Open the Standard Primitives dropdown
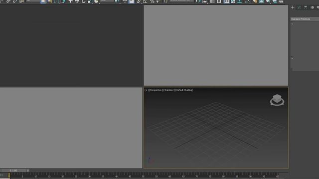The width and height of the screenshot is (319, 179). (305, 19)
